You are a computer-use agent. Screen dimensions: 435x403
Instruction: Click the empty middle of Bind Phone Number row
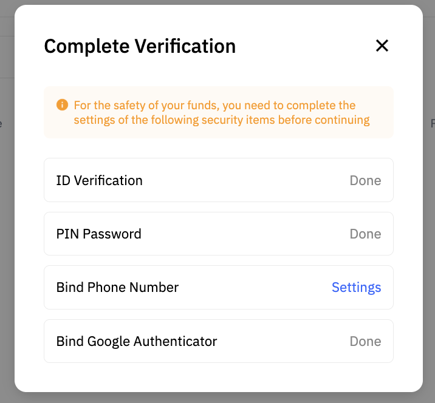(255, 287)
